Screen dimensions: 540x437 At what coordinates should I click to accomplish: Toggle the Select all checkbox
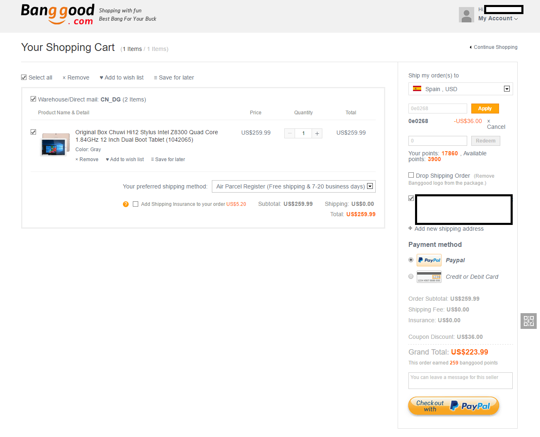pyautogui.click(x=24, y=77)
